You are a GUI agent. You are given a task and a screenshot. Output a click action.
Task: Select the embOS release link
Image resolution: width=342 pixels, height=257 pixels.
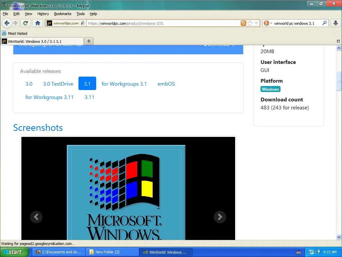click(x=166, y=84)
